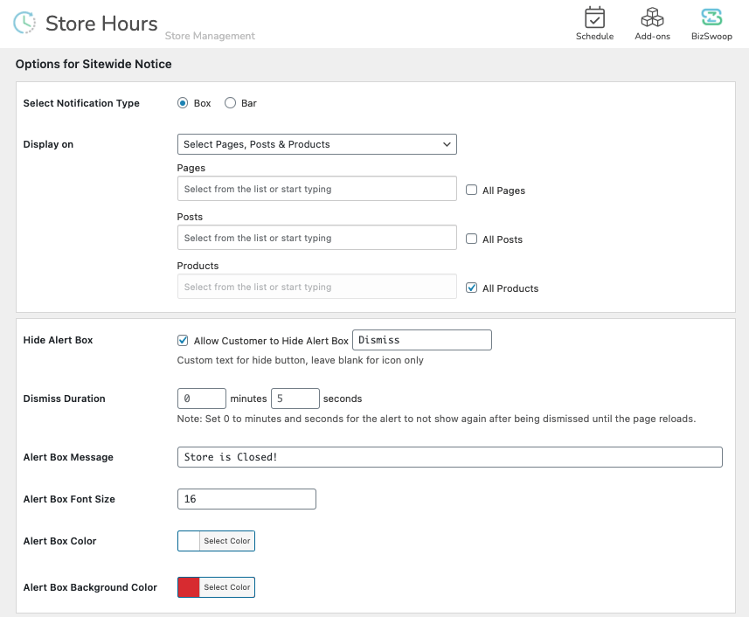Check the All Pages checkbox

click(471, 190)
